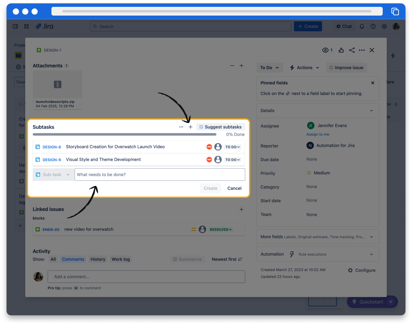Open the TO DO status dropdown for DESIGN-8
Viewport: 412px width, 325px height.
[233, 147]
